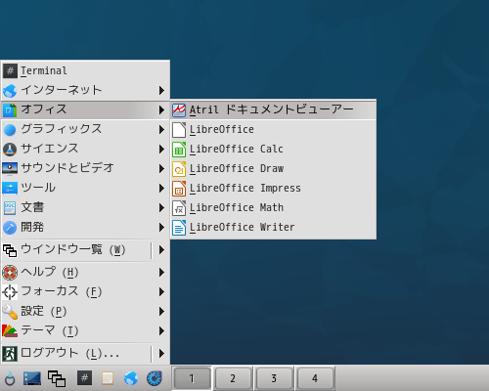Open the taskbar gear settings icon

(155, 378)
